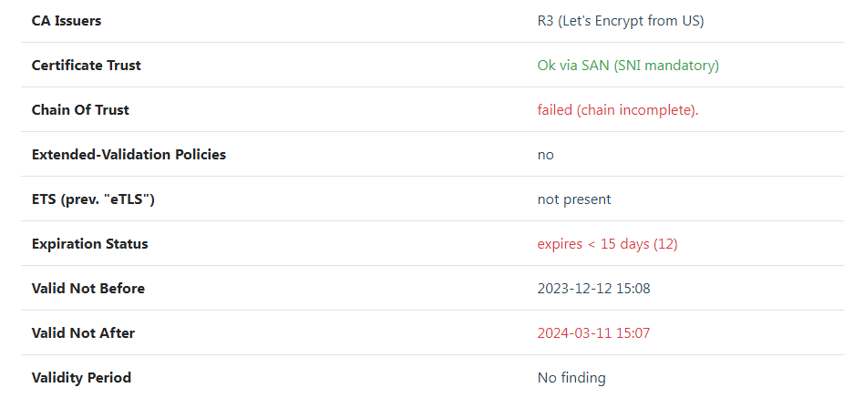This screenshot has width=844, height=398.
Task: Click the 2023-12-12 15:08 date value
Action: pos(593,288)
